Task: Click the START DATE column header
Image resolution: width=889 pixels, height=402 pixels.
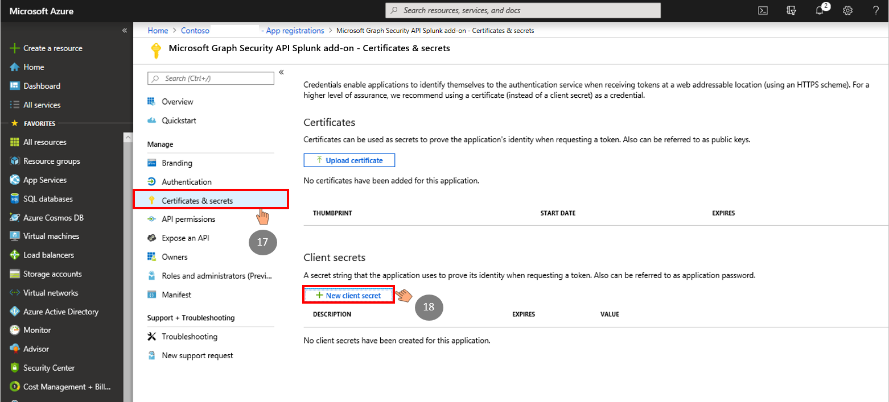Action: pyautogui.click(x=558, y=213)
